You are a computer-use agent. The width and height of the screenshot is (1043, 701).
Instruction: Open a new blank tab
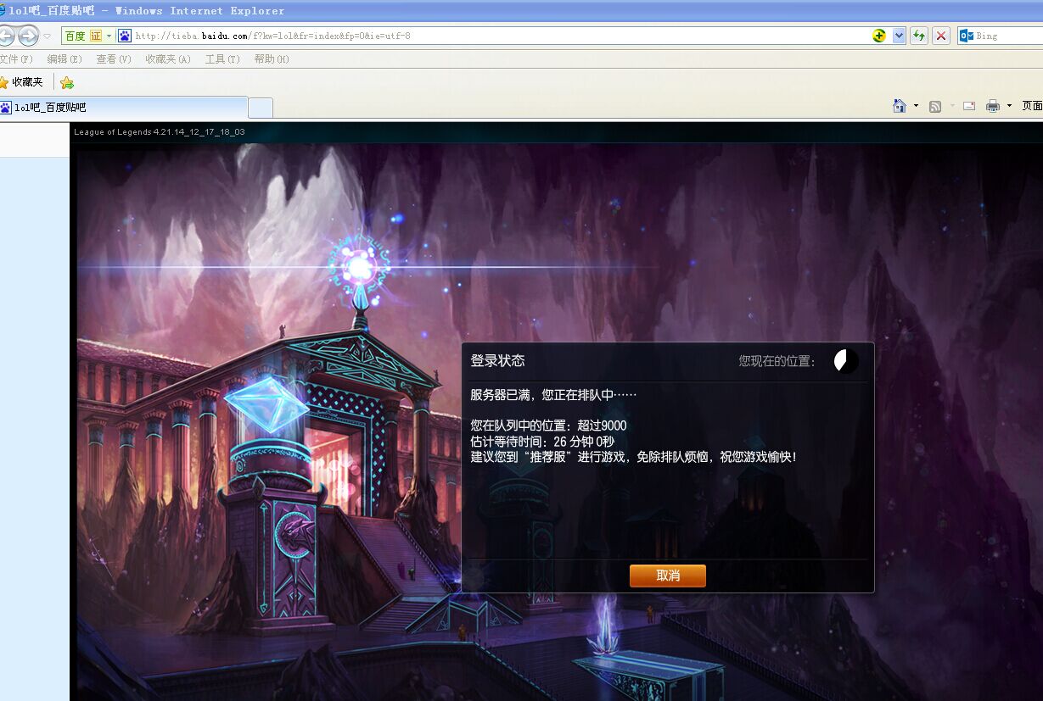[261, 108]
